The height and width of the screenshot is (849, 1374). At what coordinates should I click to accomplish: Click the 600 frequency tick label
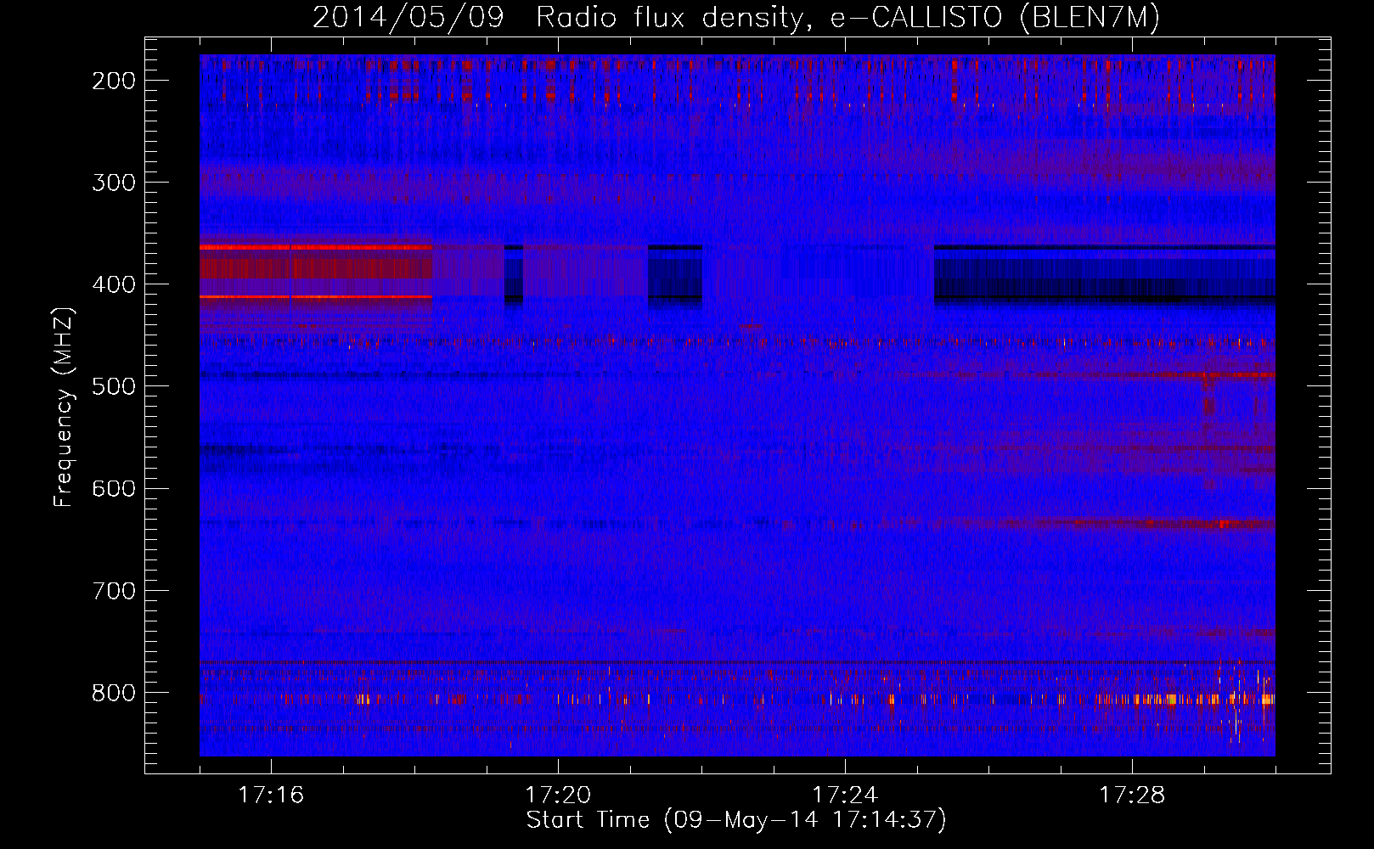tap(114, 488)
